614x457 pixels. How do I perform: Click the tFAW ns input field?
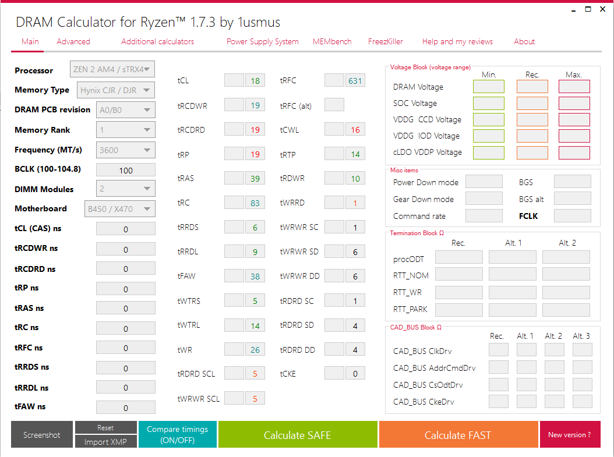pyautogui.click(x=126, y=408)
